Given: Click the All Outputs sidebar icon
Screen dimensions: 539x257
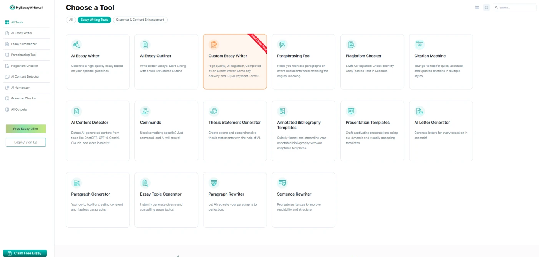Looking at the screenshot, I should 7,109.
